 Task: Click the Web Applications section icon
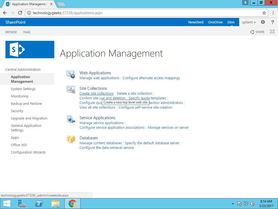coord(71,74)
